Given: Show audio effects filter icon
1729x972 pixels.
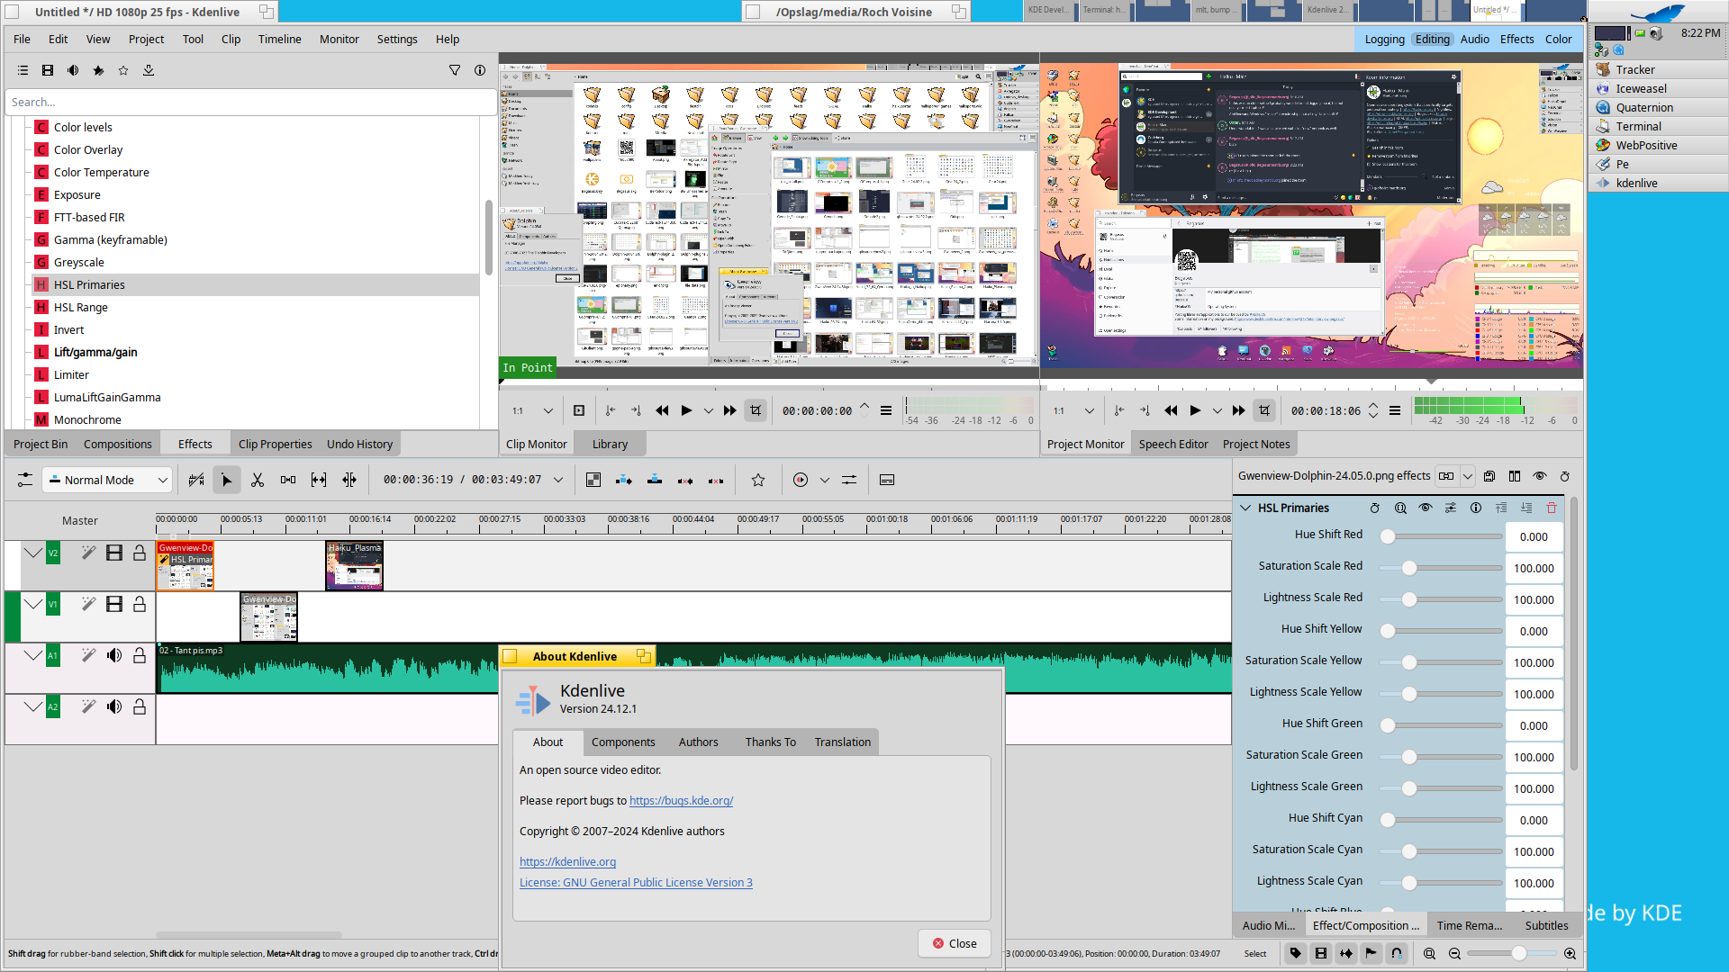Looking at the screenshot, I should tap(73, 70).
